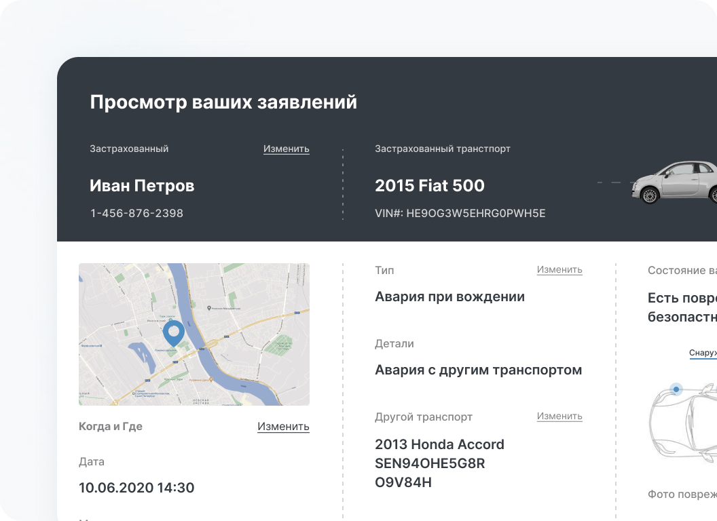Click the blue location pin on map

[174, 332]
